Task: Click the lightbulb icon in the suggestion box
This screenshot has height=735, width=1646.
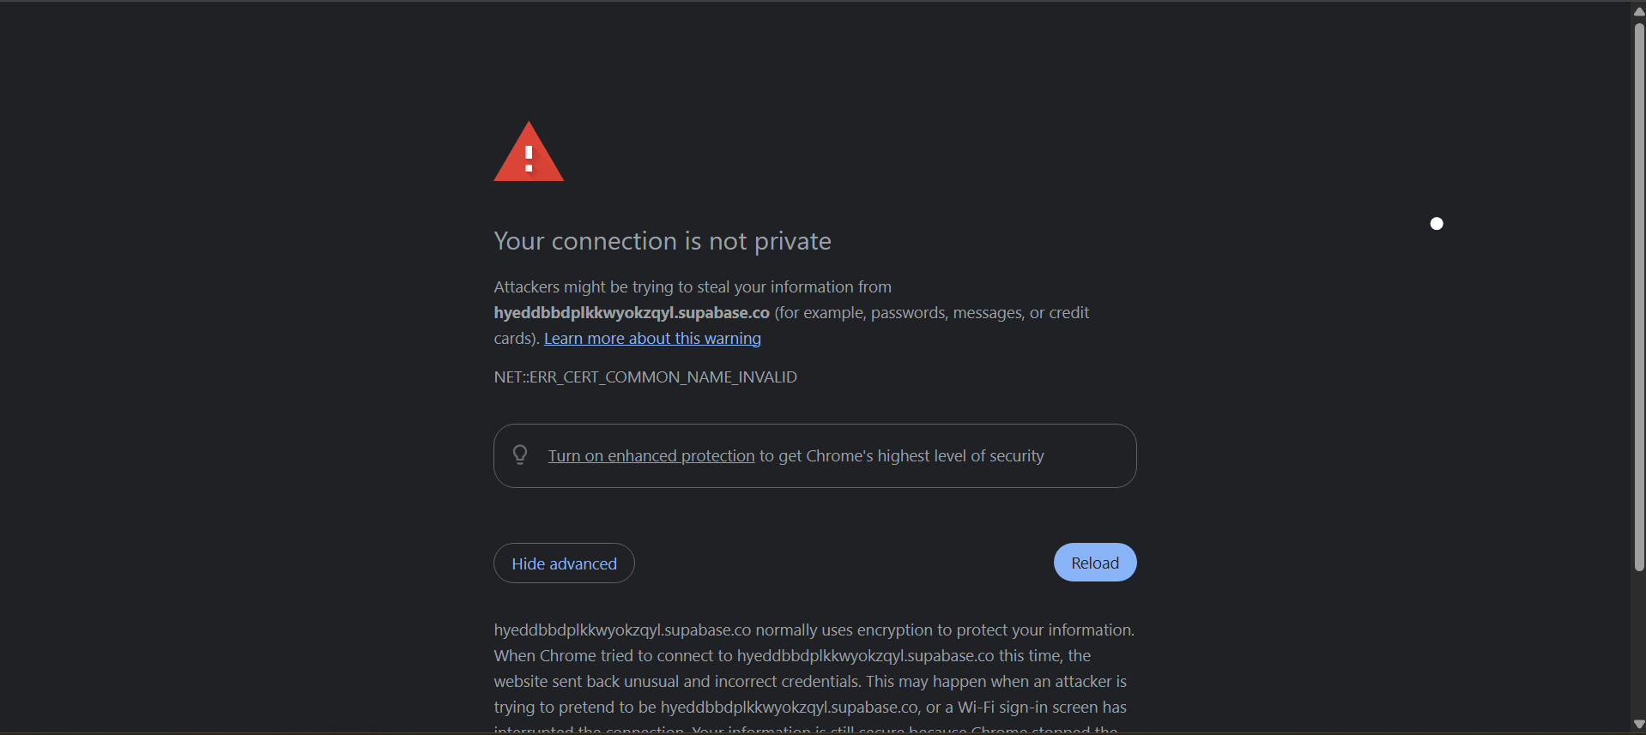Action: [x=520, y=455]
